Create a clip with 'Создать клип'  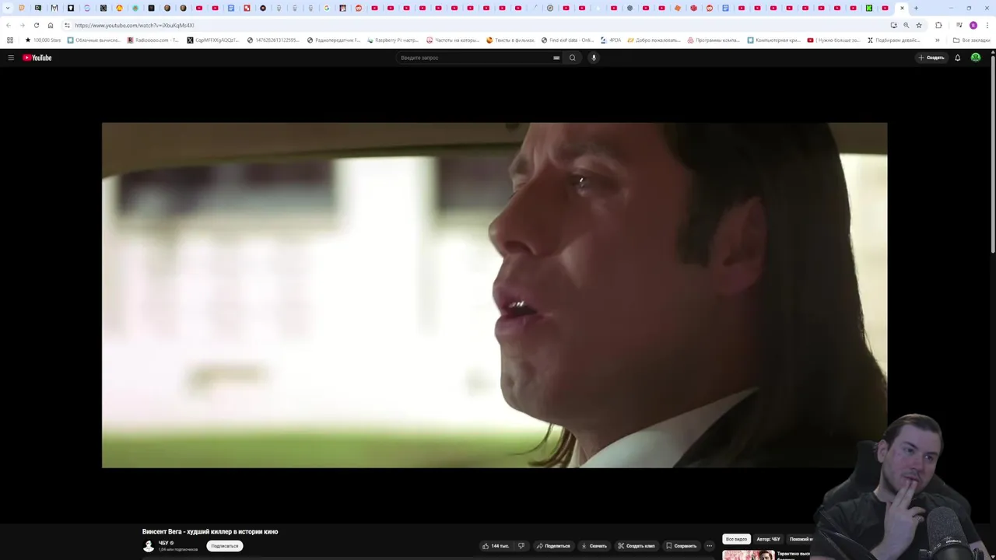click(x=637, y=546)
